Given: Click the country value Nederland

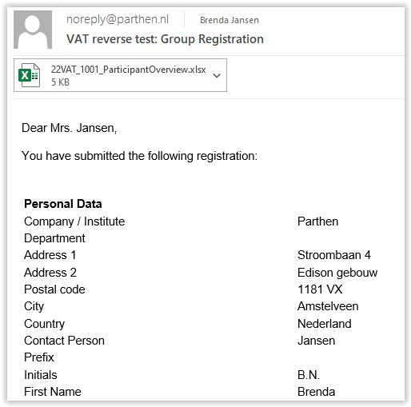Looking at the screenshot, I should coord(325,324).
